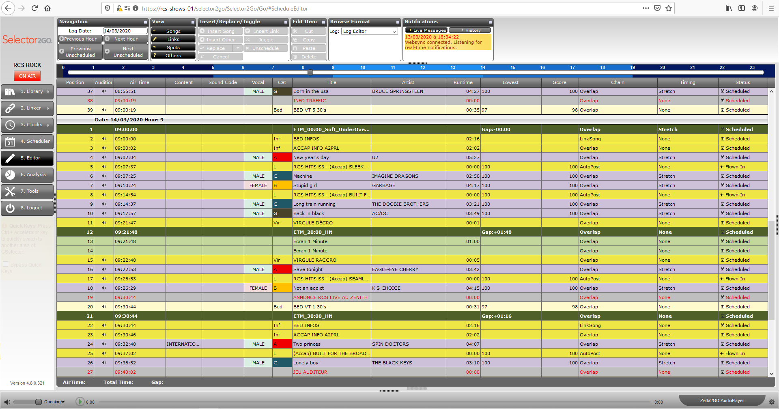
Task: Mute the audio player speaker icon
Action: (7, 402)
